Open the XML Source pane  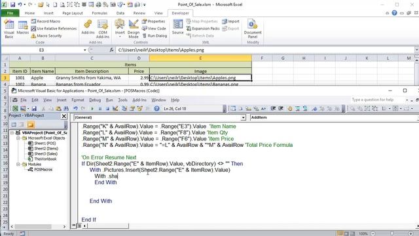click(177, 28)
